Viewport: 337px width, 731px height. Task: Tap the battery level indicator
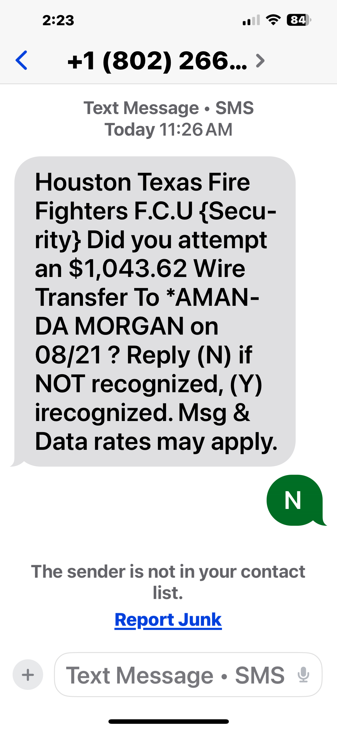coord(299,20)
